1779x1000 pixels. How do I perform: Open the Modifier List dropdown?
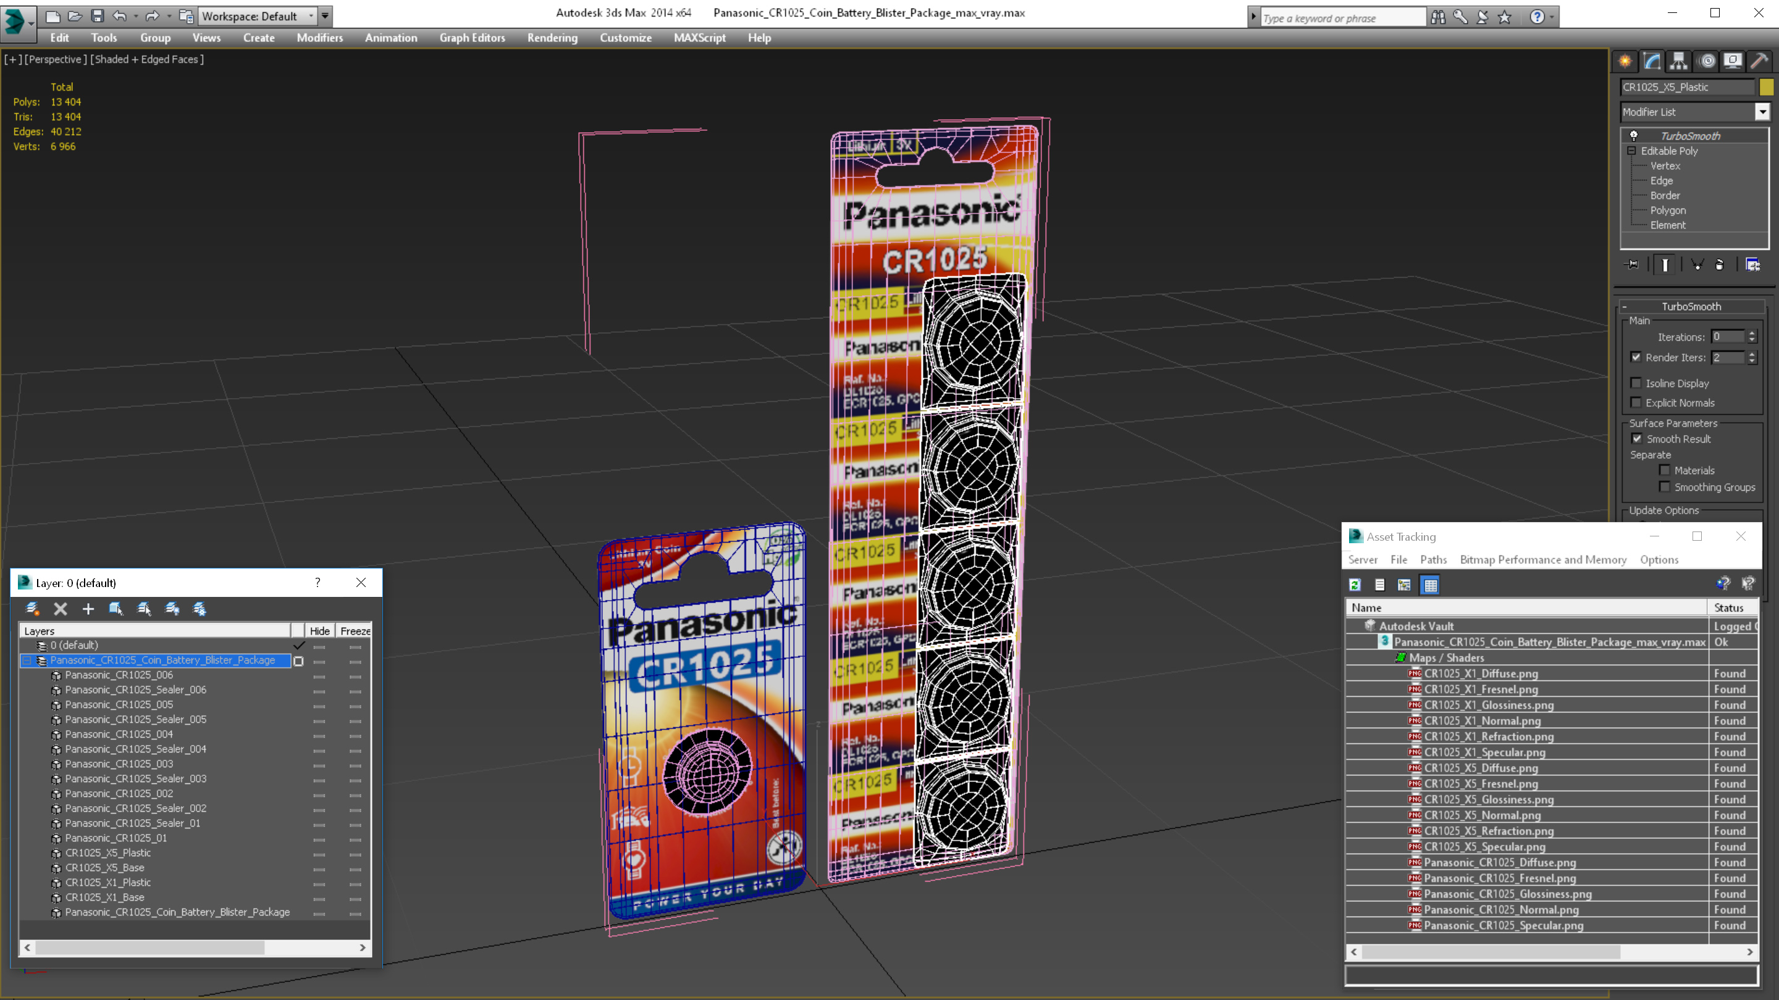[1762, 112]
